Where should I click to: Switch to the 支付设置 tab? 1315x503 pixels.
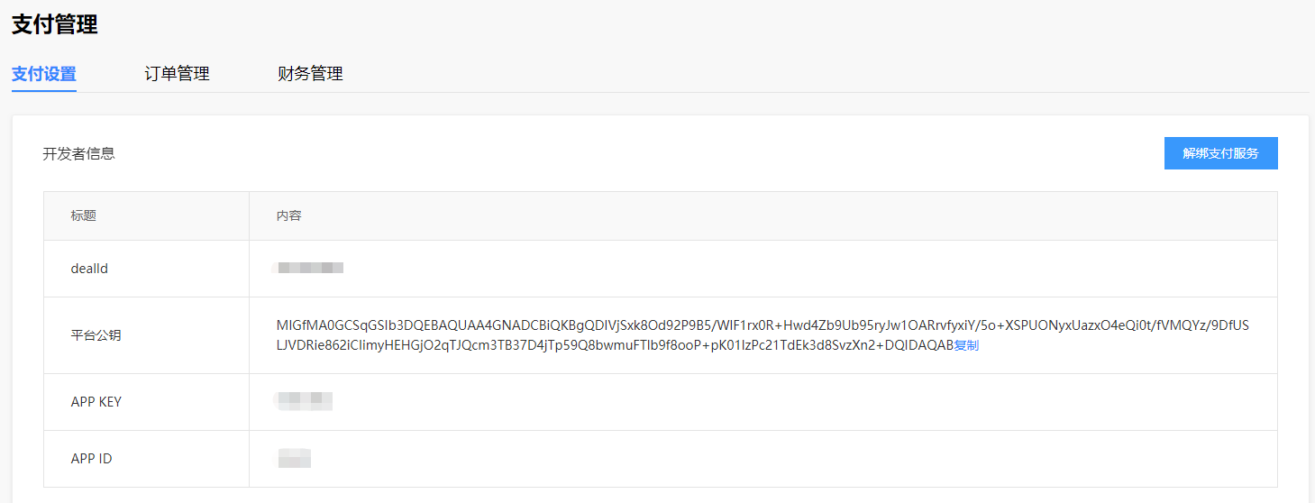pos(43,74)
